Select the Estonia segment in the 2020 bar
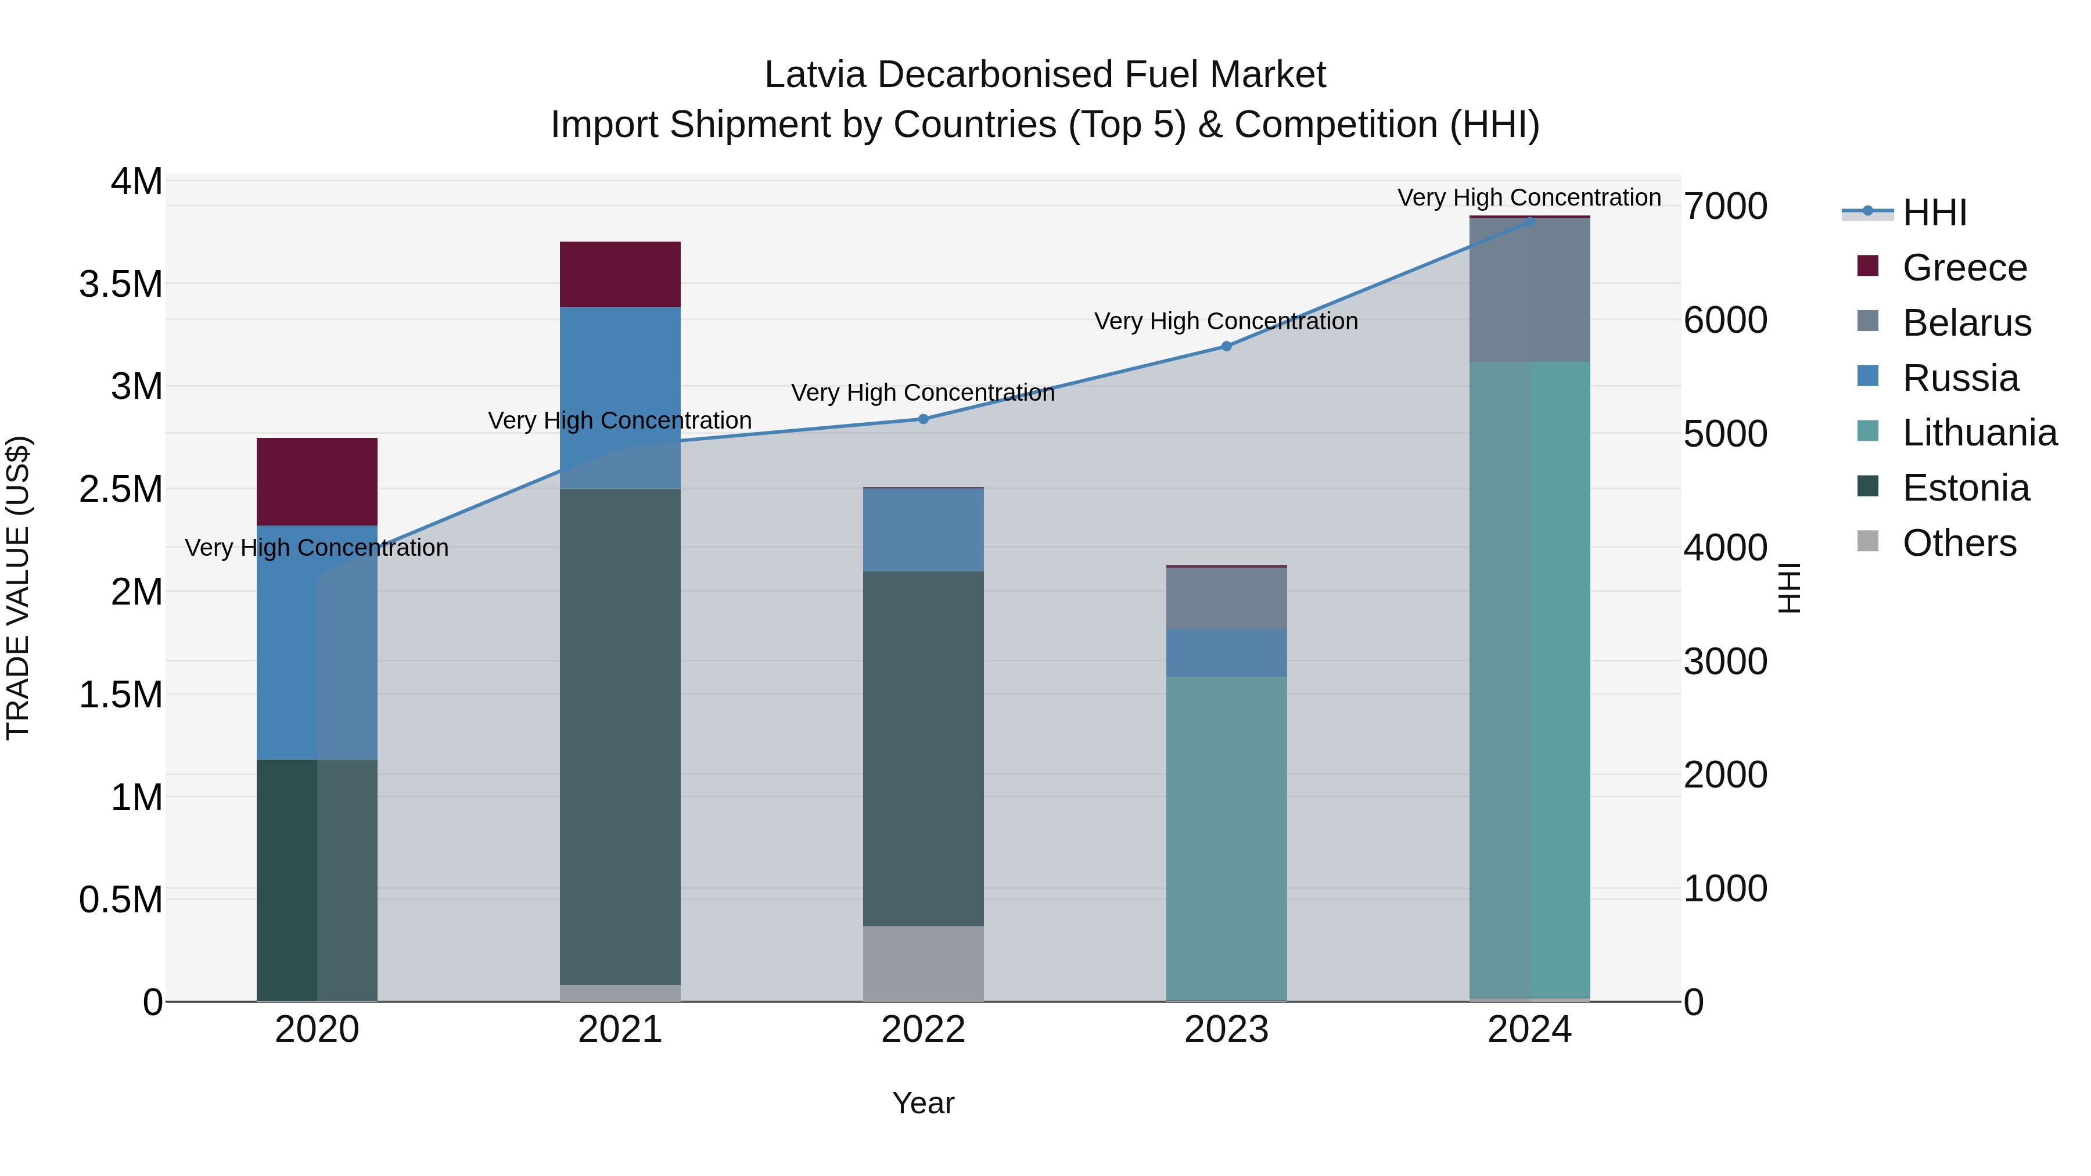The width and height of the screenshot is (2091, 1176). pos(317,880)
